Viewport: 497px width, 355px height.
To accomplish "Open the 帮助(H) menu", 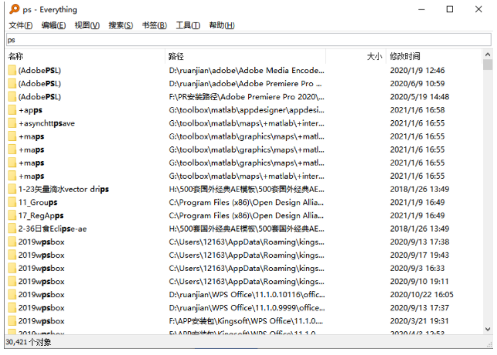I will pyautogui.click(x=222, y=25).
